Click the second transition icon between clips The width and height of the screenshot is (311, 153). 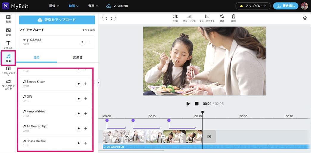[163, 137]
